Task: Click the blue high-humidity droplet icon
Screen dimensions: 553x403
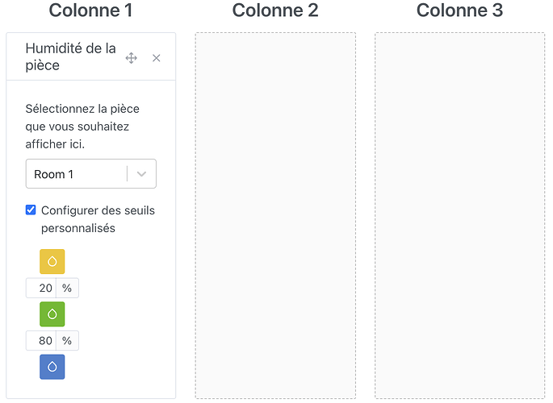Action: click(52, 367)
